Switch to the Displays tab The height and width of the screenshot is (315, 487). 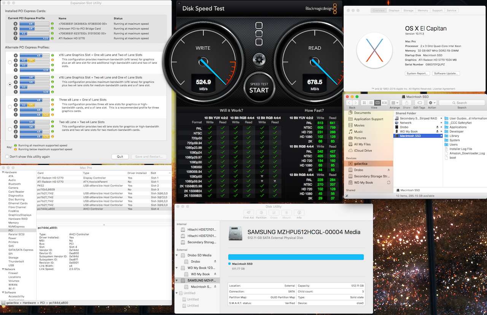394,11
